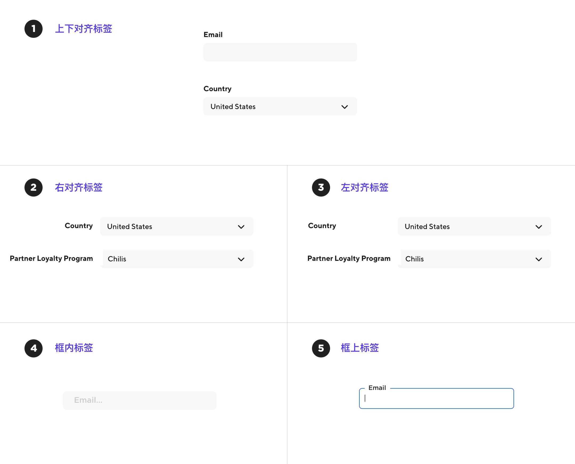Image resolution: width=575 pixels, height=464 pixels.
Task: Click the number 4 circle badge
Action: [33, 348]
